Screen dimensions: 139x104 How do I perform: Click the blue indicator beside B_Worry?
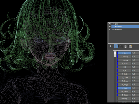click(x=118, y=57)
